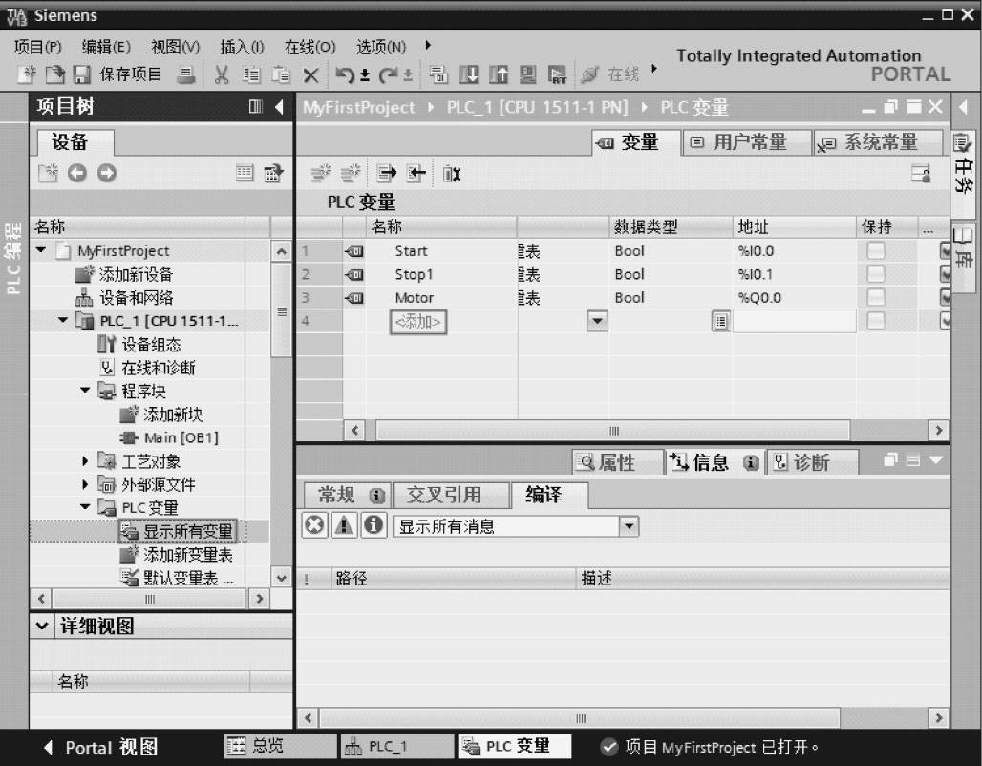
Task: Switch to the 系统常量 tab
Action: (877, 143)
